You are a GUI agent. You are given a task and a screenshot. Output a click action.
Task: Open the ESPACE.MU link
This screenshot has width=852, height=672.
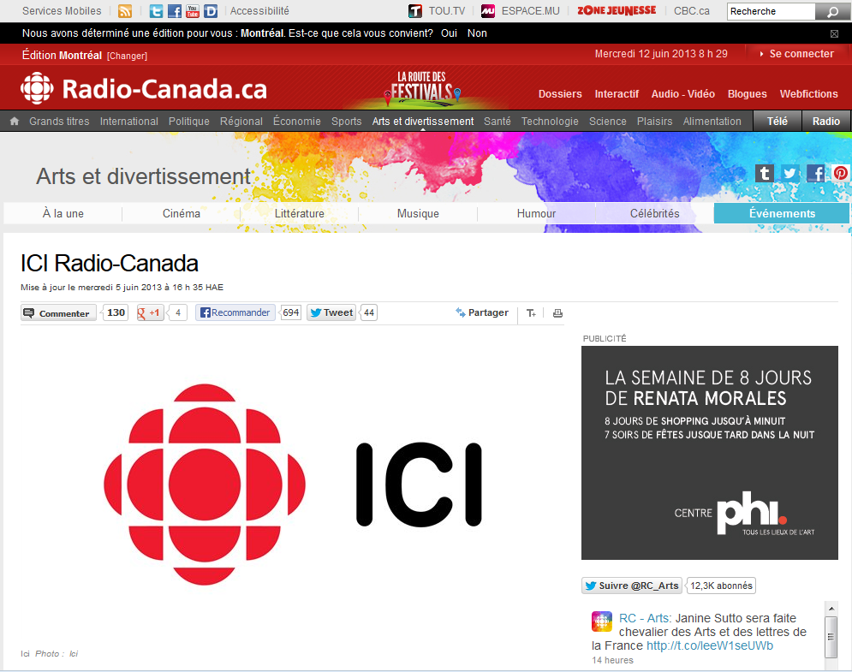[521, 11]
